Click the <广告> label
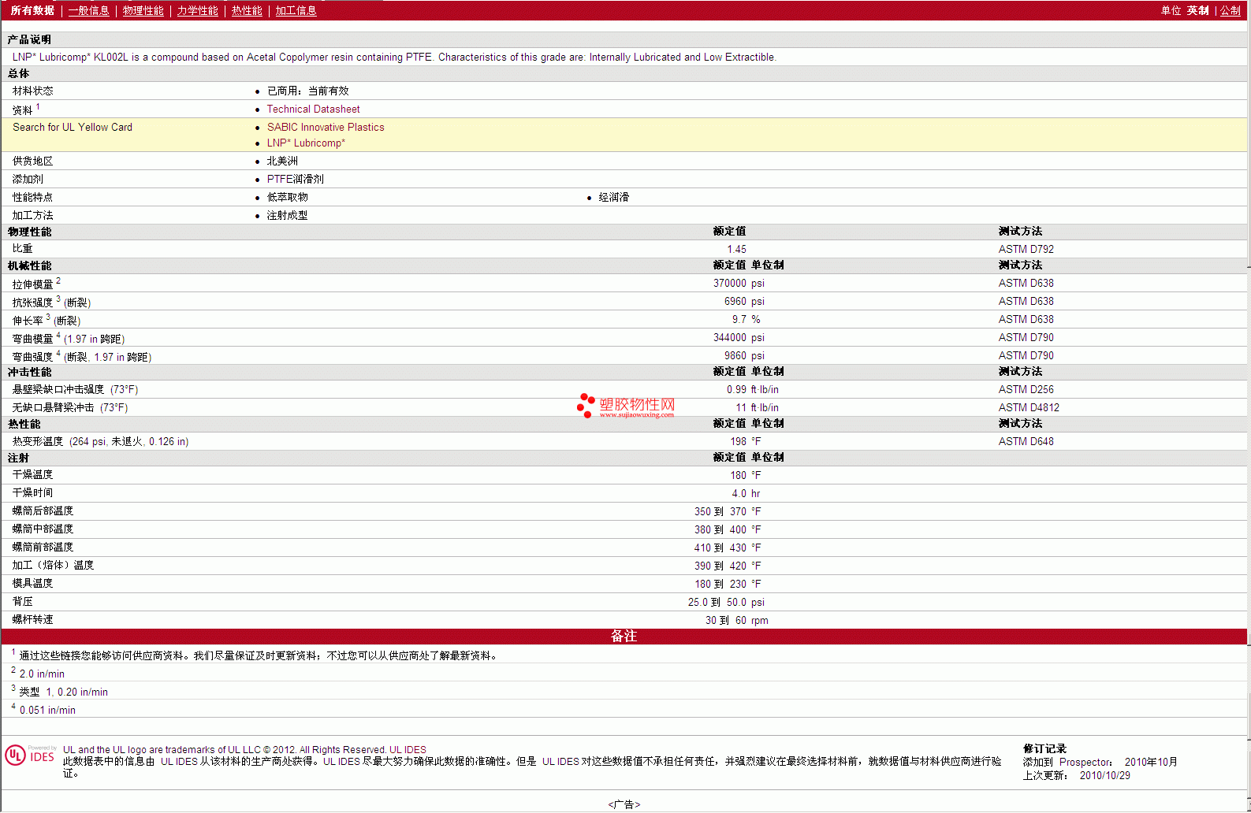The image size is (1251, 813). (x=624, y=805)
